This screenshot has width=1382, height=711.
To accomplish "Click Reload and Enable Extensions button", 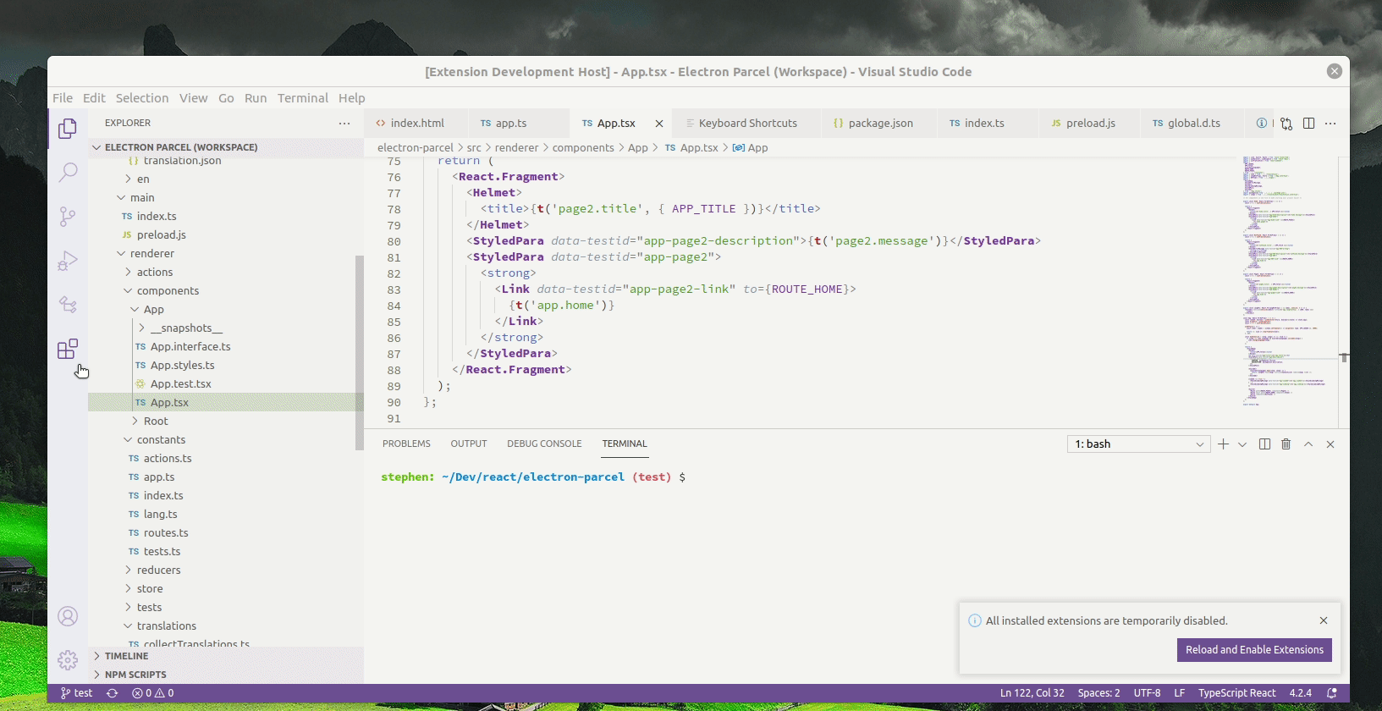I will (1254, 650).
